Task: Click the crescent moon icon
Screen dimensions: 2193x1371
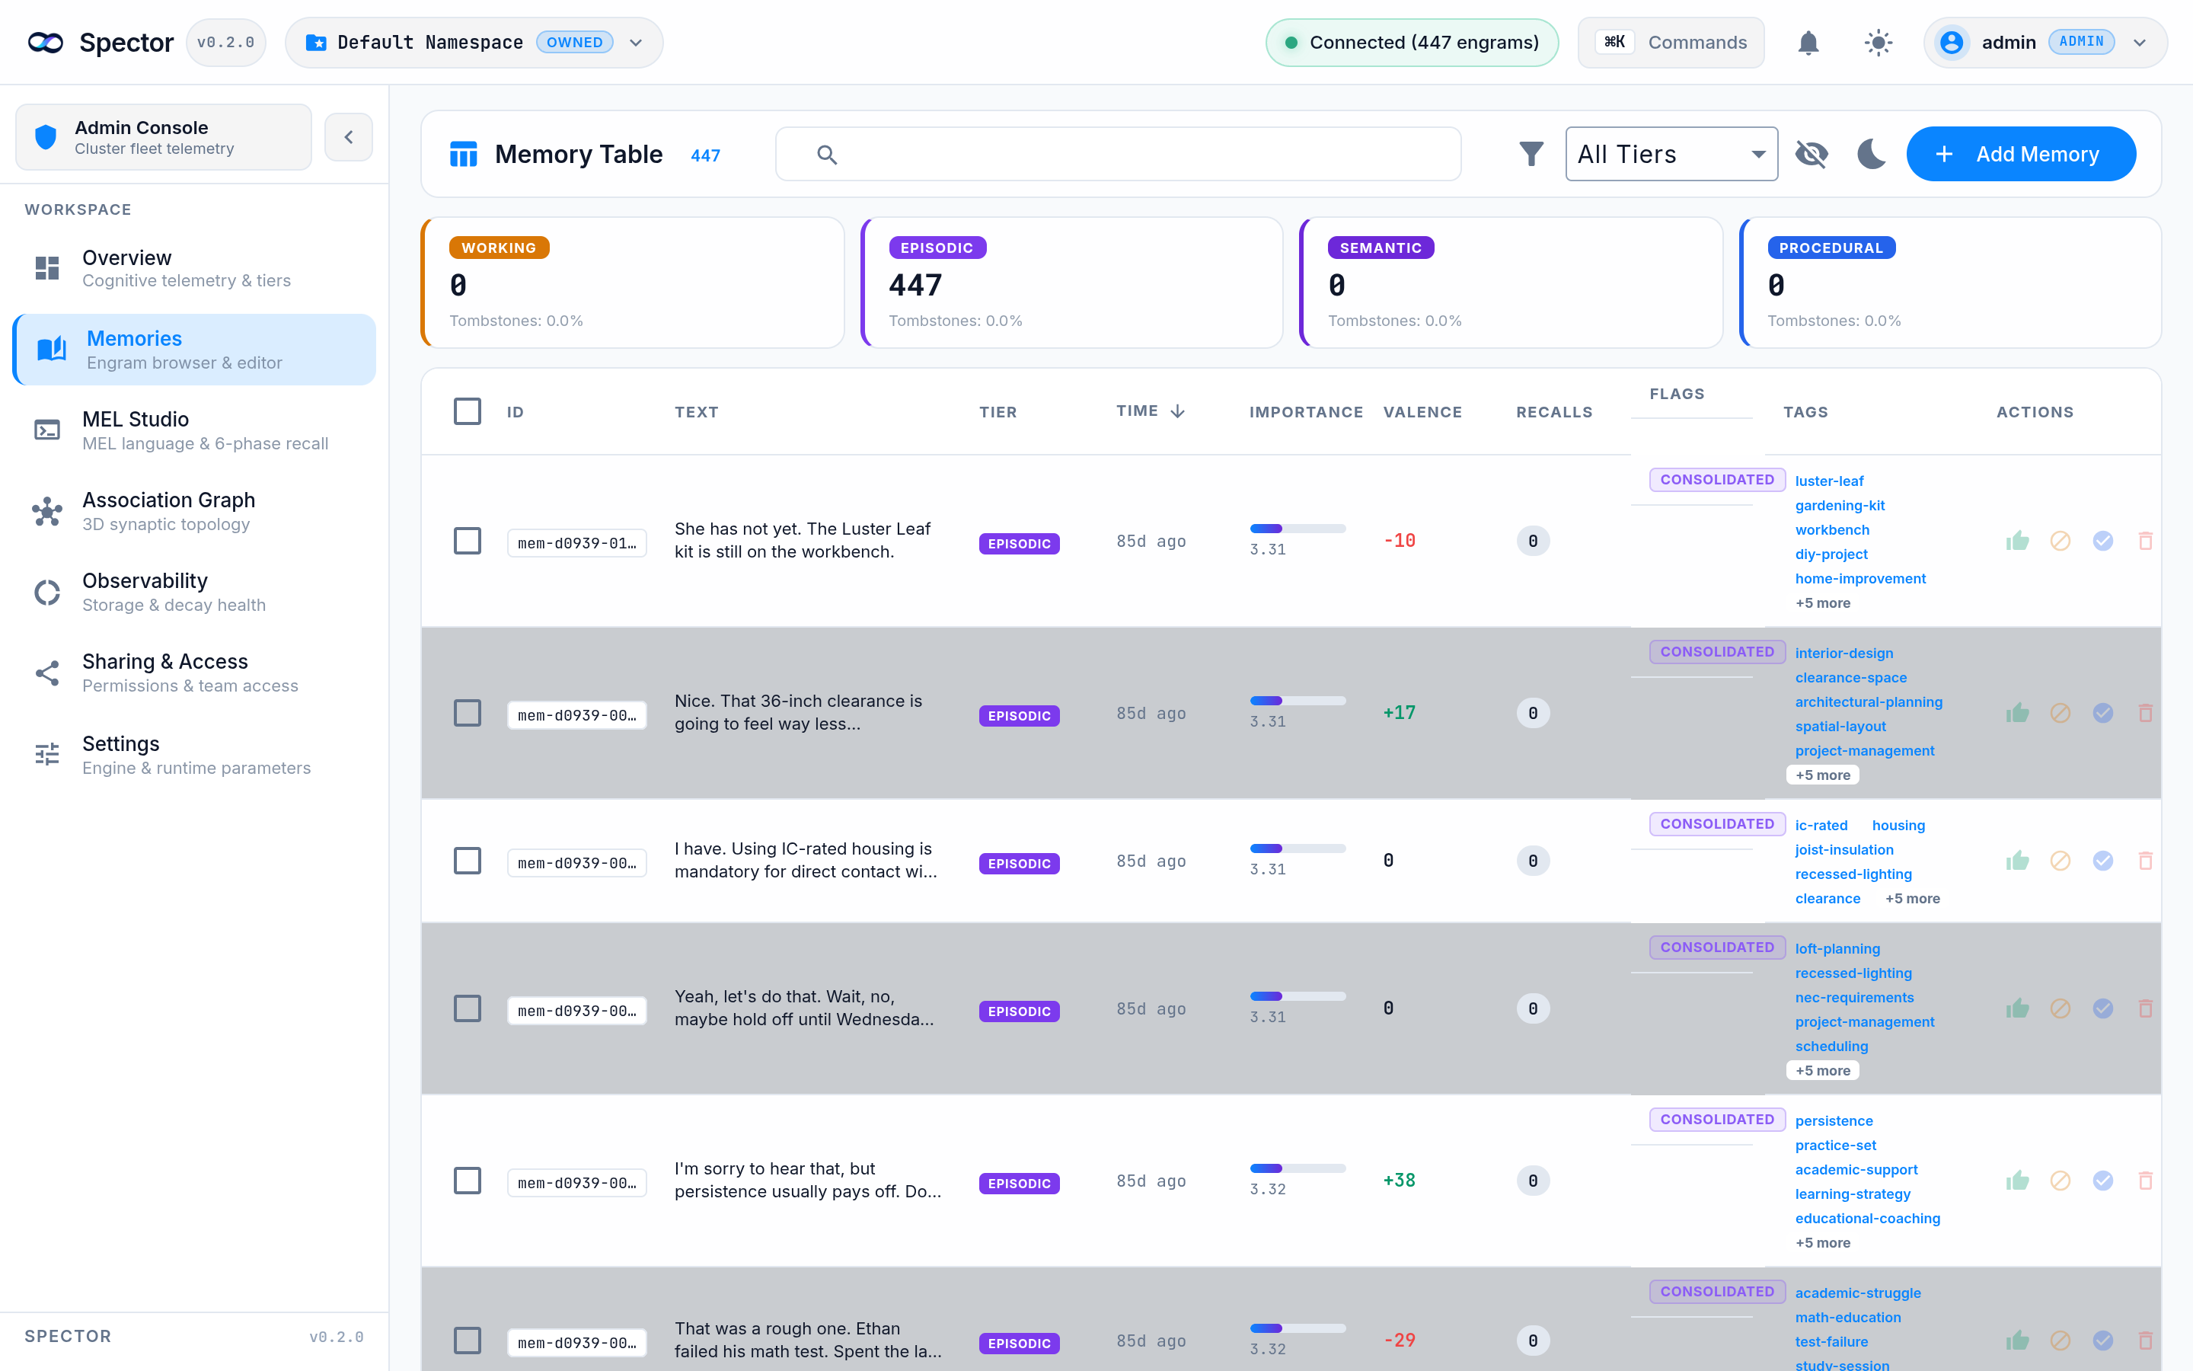Action: click(x=1872, y=154)
